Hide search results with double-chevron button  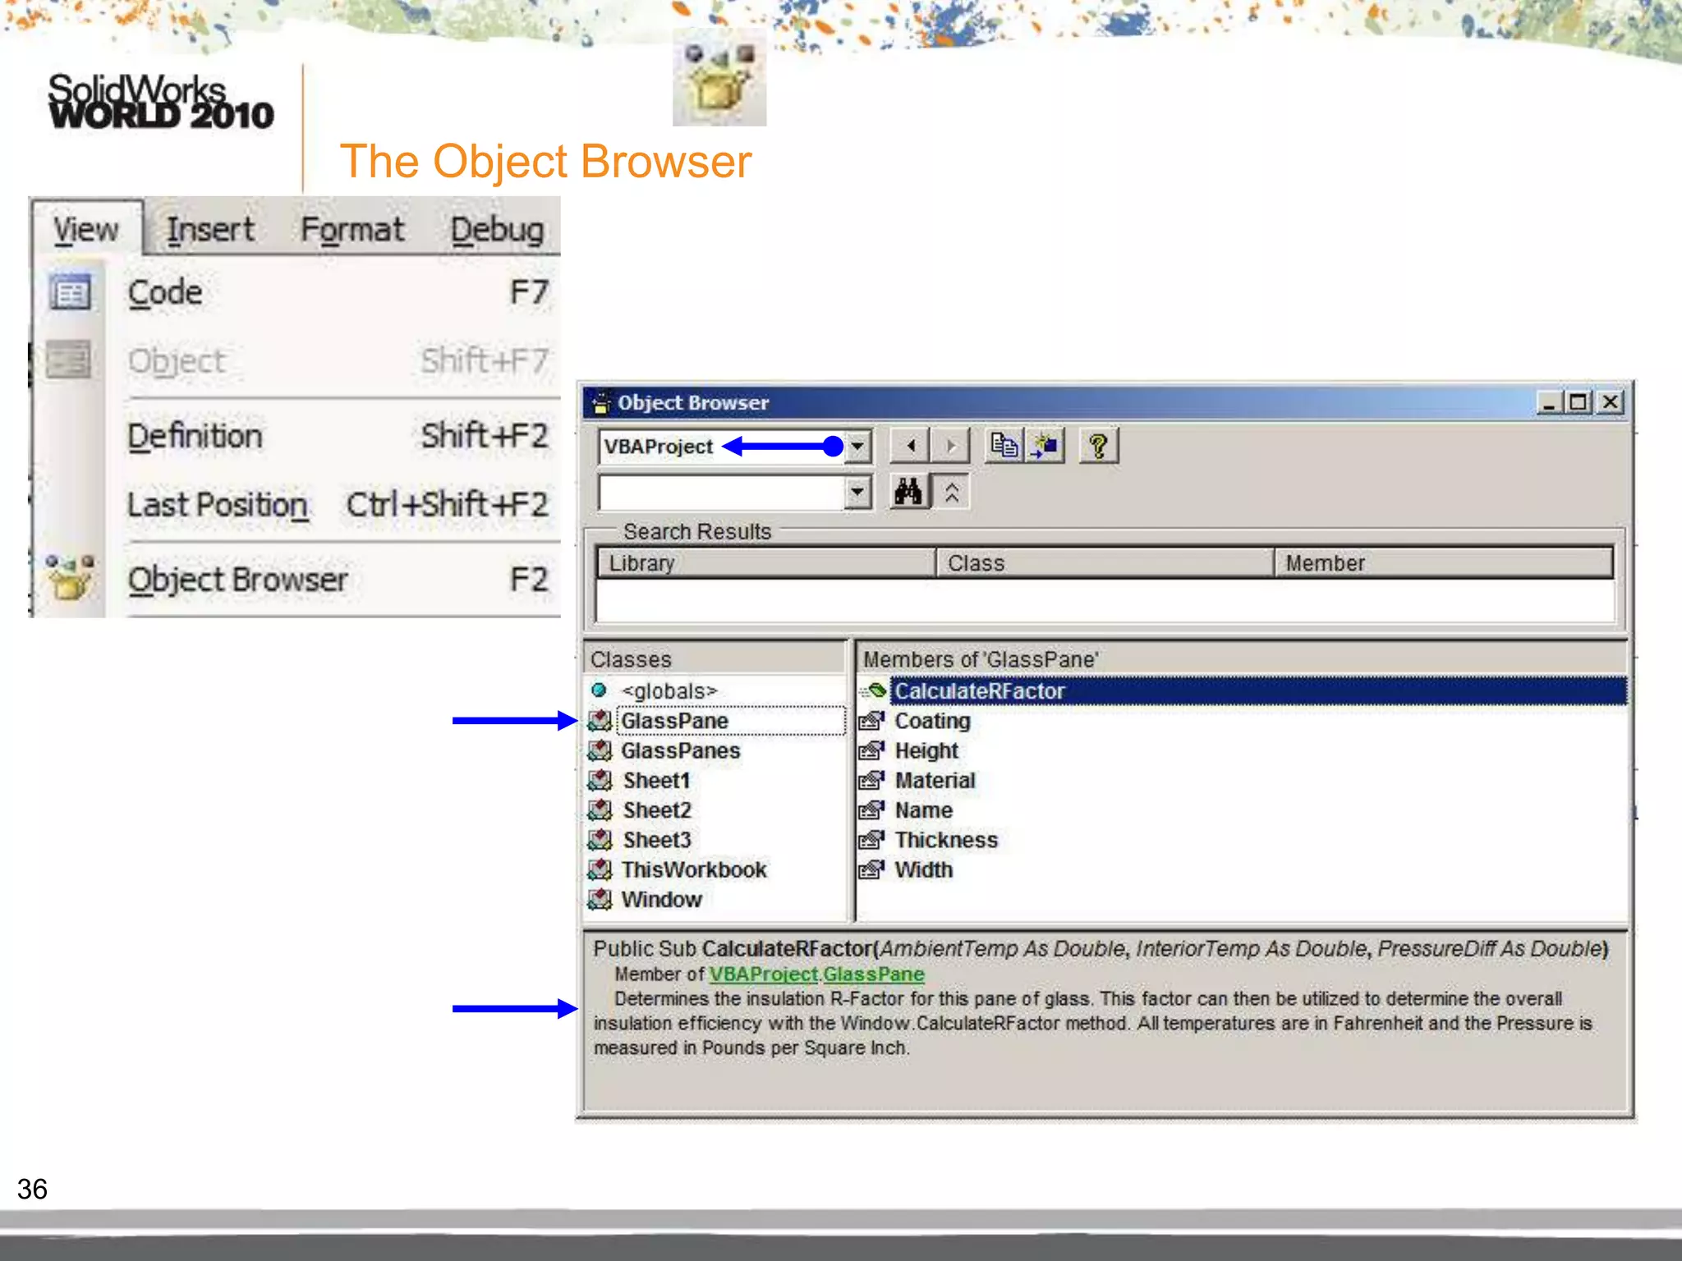point(952,493)
